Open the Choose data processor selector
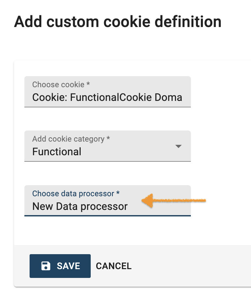This screenshot has width=251, height=302. (x=98, y=206)
